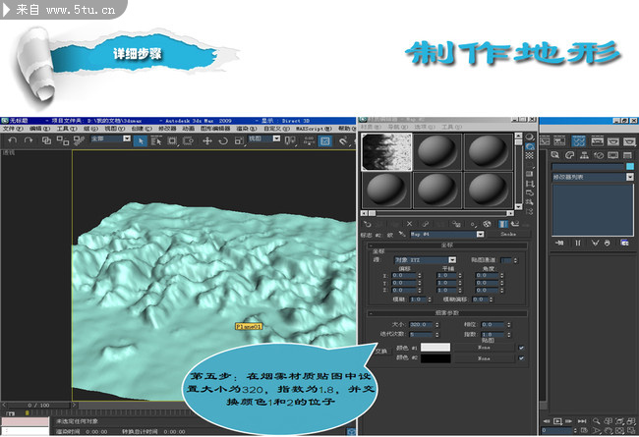Click the Undo arrow in main toolbar
639x437 pixels.
[10, 140]
